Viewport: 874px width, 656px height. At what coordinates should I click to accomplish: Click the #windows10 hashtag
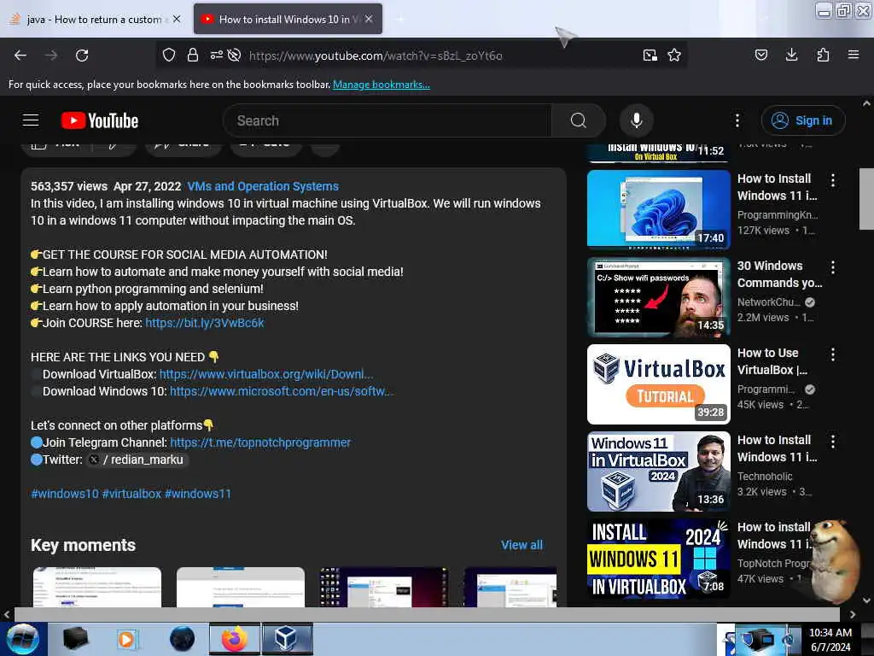click(65, 494)
